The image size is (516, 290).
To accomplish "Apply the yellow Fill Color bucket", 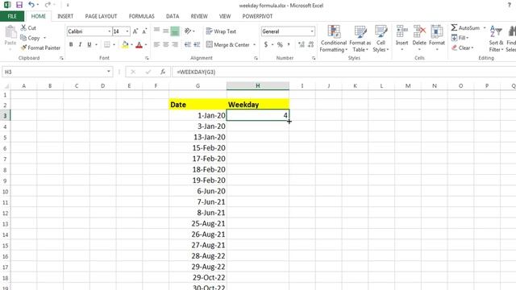I will [x=125, y=44].
